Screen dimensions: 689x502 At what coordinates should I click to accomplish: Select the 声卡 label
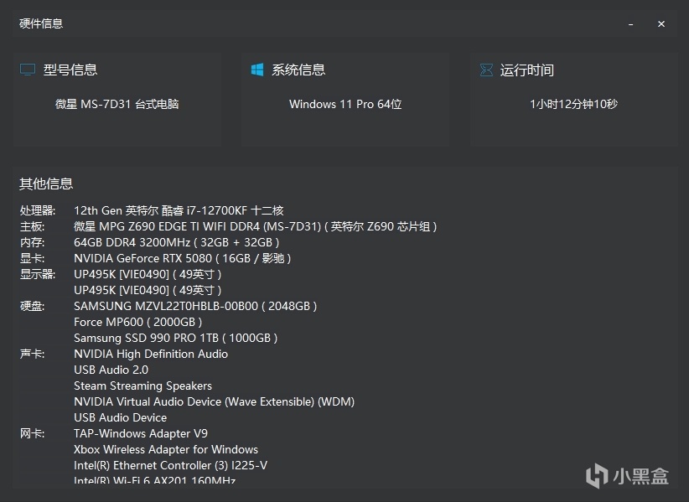(x=32, y=354)
